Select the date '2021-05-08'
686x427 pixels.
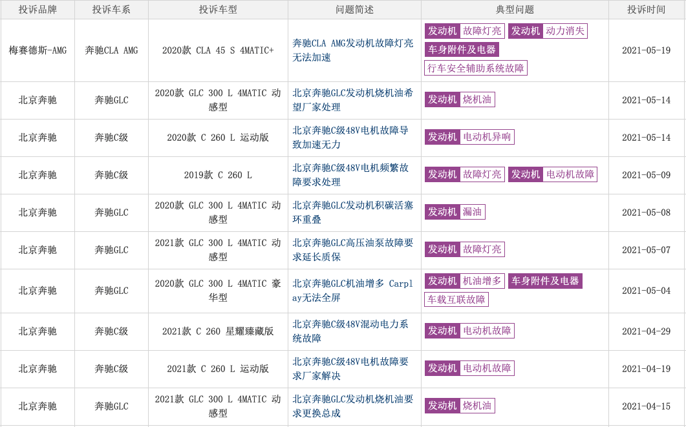(x=646, y=213)
